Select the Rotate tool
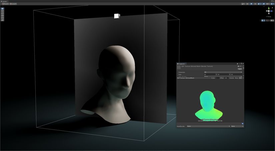The width and height of the screenshot is (275, 151). pos(2,13)
